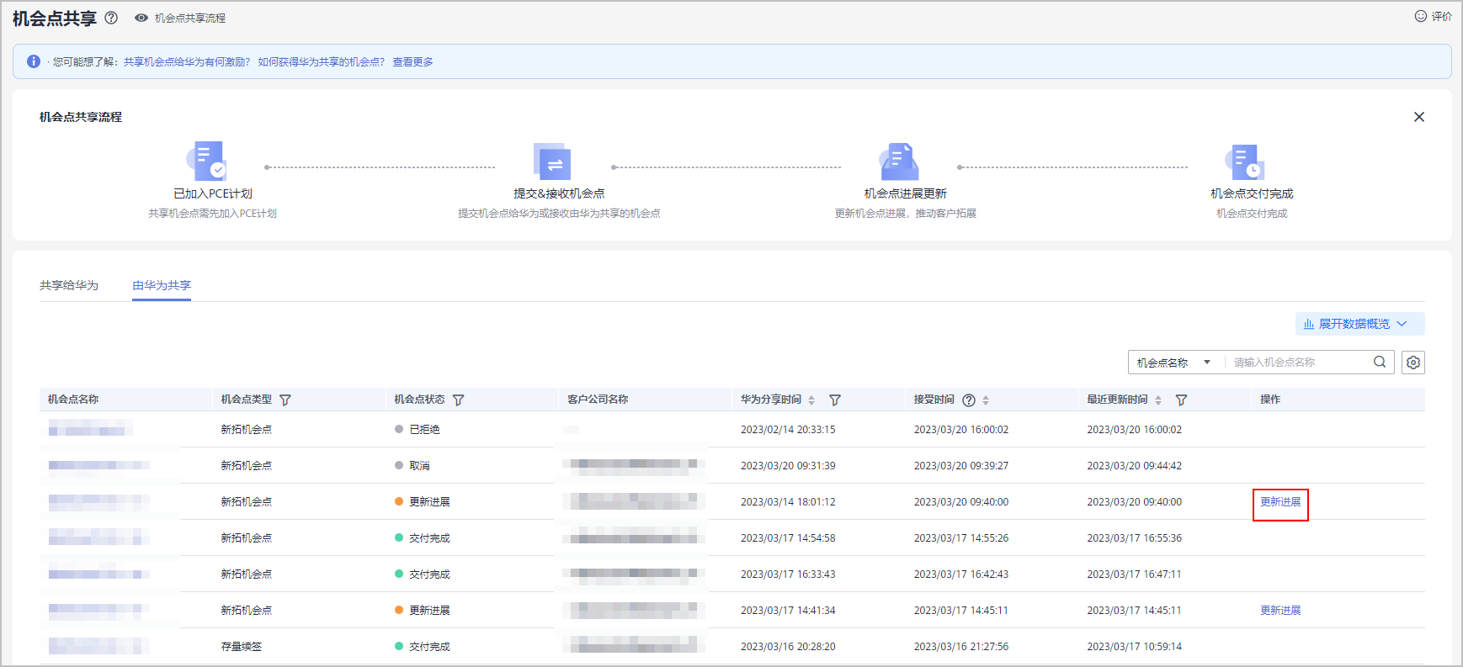Click the 请输入机会点名称 search field
The height and width of the screenshot is (667, 1463).
coord(1296,363)
